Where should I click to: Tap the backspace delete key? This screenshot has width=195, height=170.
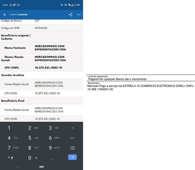pyautogui.click(x=73, y=148)
